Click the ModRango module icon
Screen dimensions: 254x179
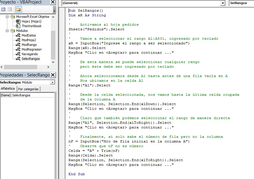(x=18, y=45)
